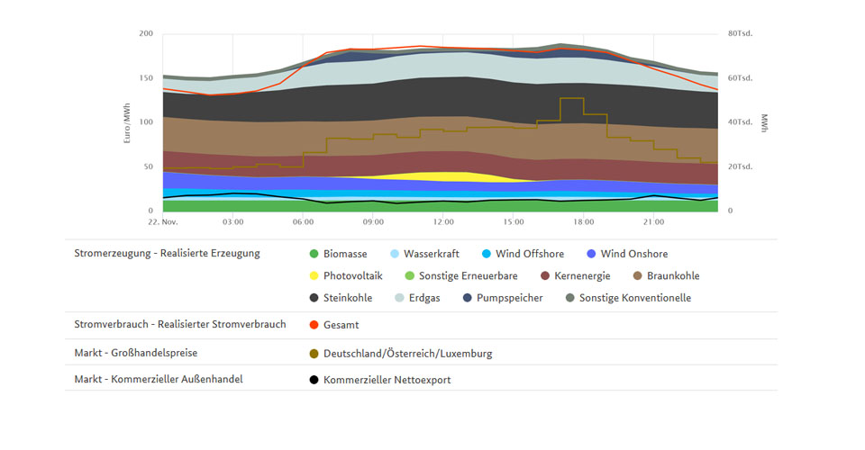Click the Markt - Kommerzieller Außenhandel heading

[159, 380]
